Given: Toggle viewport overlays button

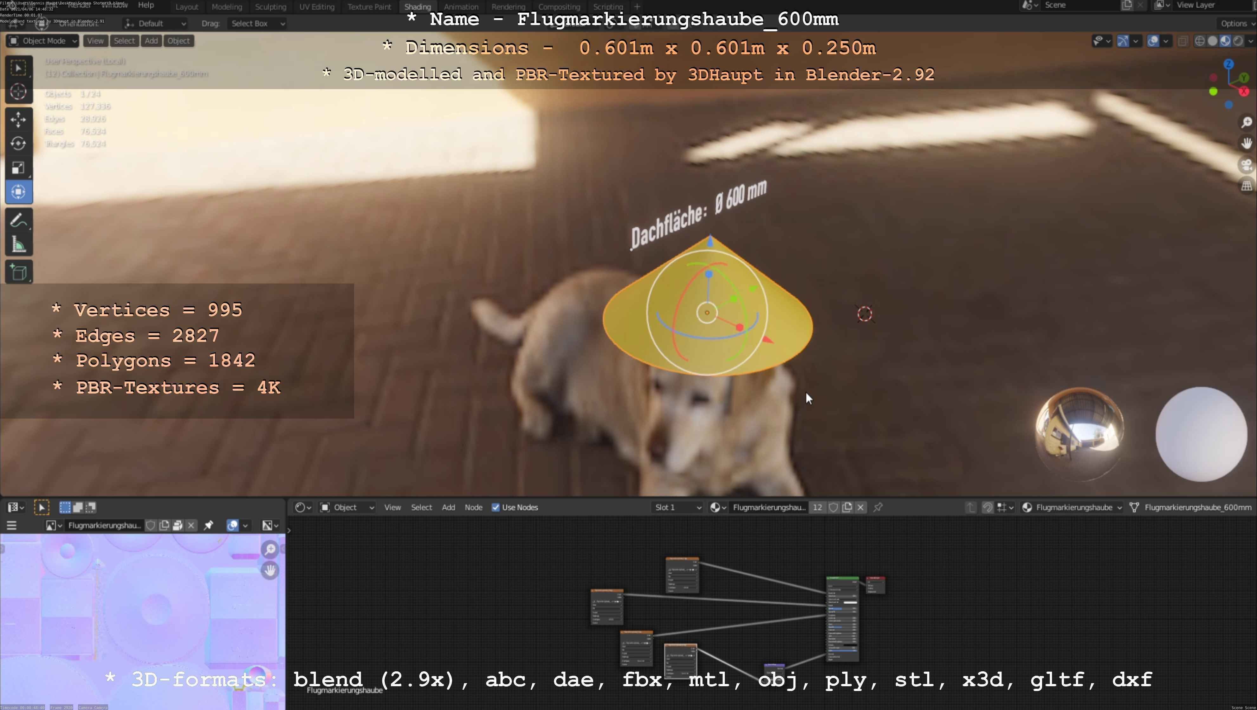Looking at the screenshot, I should [x=1153, y=41].
